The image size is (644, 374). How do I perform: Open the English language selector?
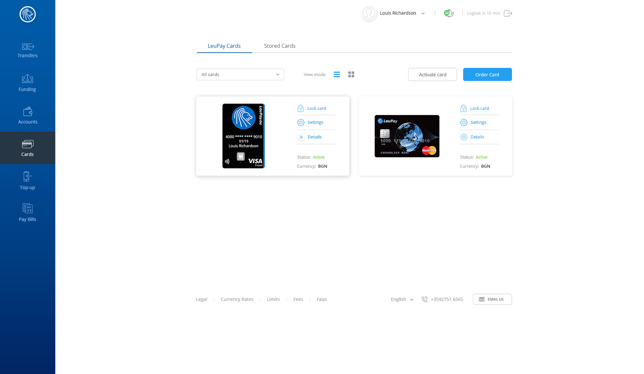coord(402,299)
